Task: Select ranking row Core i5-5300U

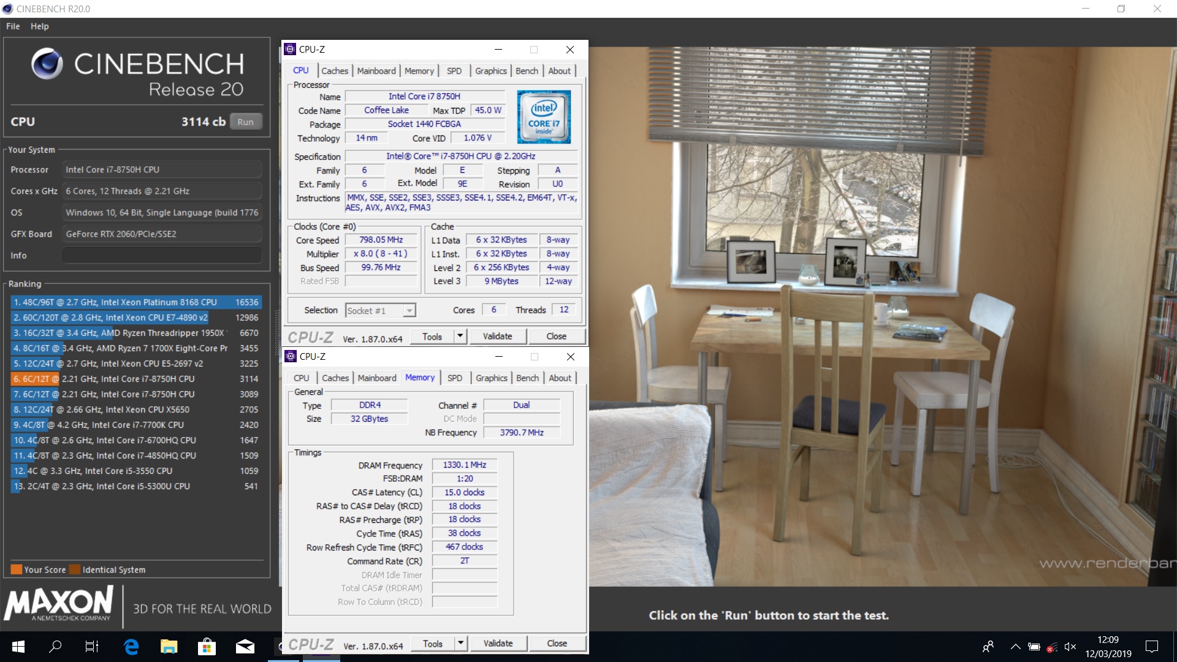Action: [x=136, y=486]
